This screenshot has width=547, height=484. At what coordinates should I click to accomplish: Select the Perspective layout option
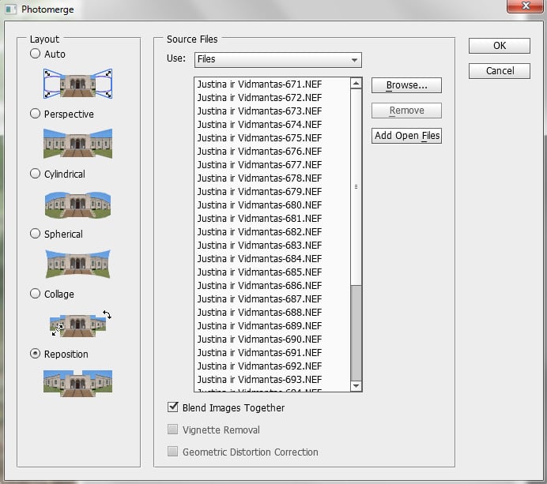point(35,114)
